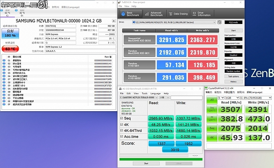This screenshot has width=274, height=168.
Task: Click the status circle of SMART attribute 0B
Action: coord(4,92)
